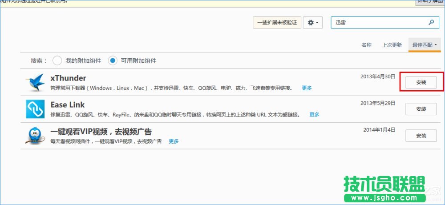Sort results by 上次更新
This screenshot has width=445, height=205.
(x=392, y=45)
